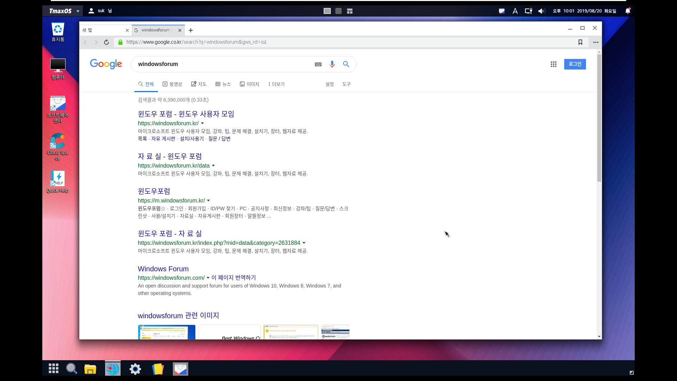Open the sticky notes taskbar app
Image resolution: width=677 pixels, height=381 pixels.
[158, 369]
